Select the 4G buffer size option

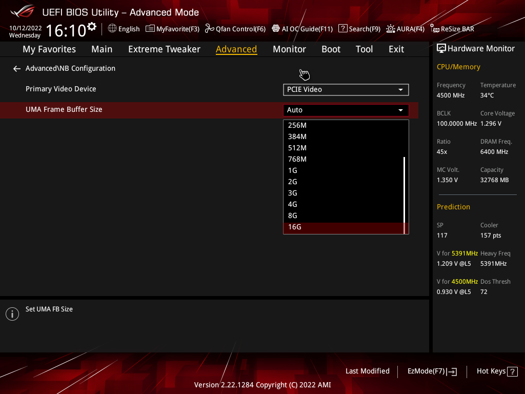[x=344, y=204]
